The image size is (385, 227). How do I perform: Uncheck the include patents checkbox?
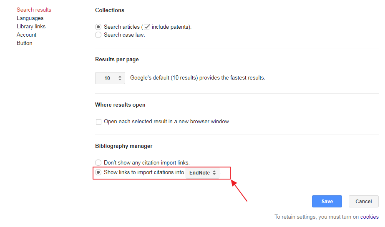pyautogui.click(x=147, y=27)
